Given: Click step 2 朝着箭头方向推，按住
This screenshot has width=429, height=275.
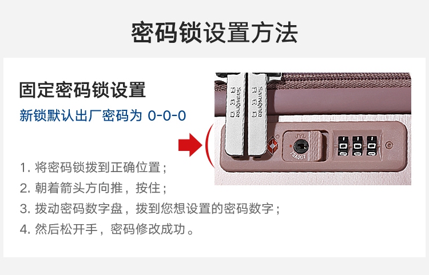Looking at the screenshot, I should (x=93, y=188).
